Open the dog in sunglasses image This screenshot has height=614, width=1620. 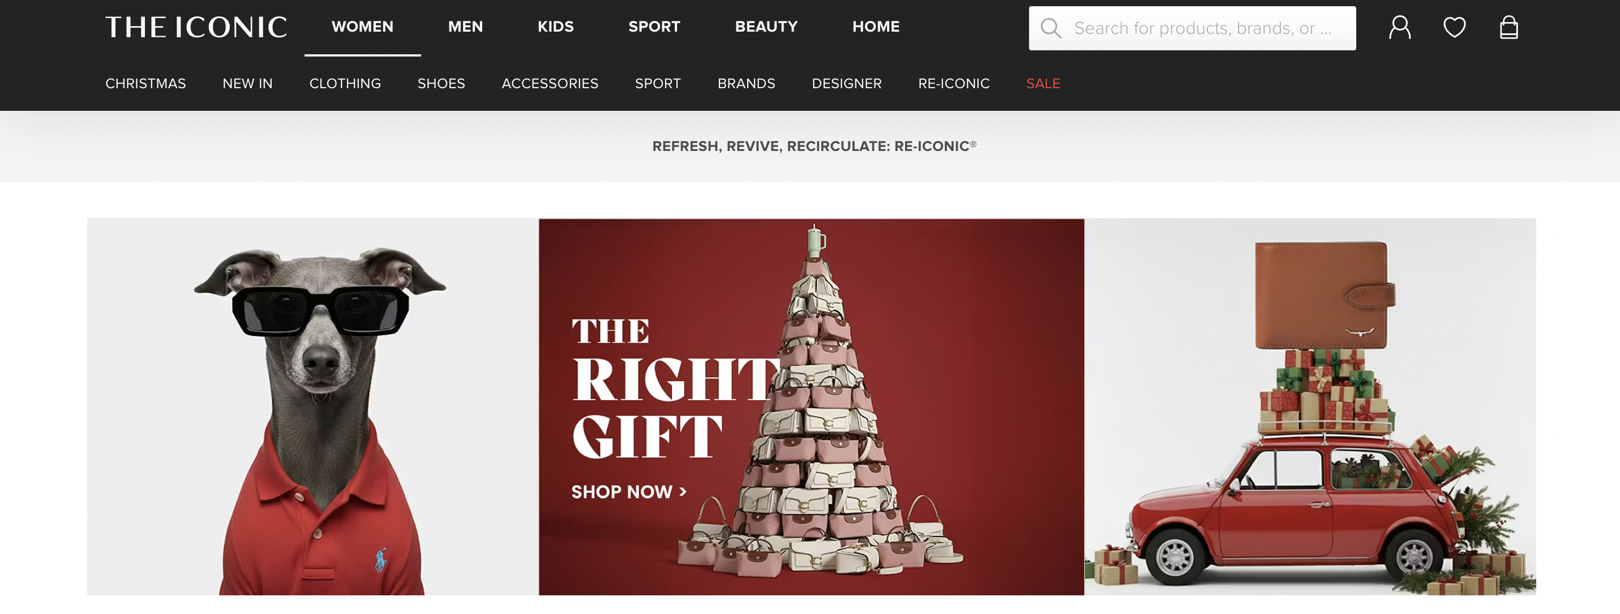312,407
